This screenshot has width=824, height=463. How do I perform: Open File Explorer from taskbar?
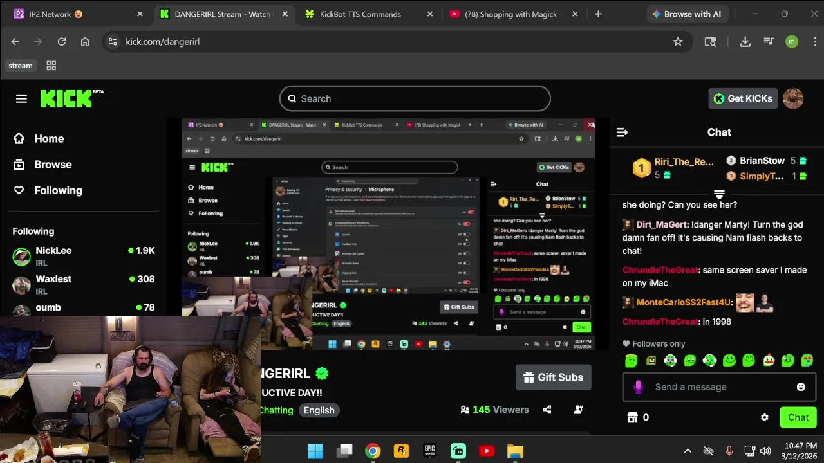515,451
